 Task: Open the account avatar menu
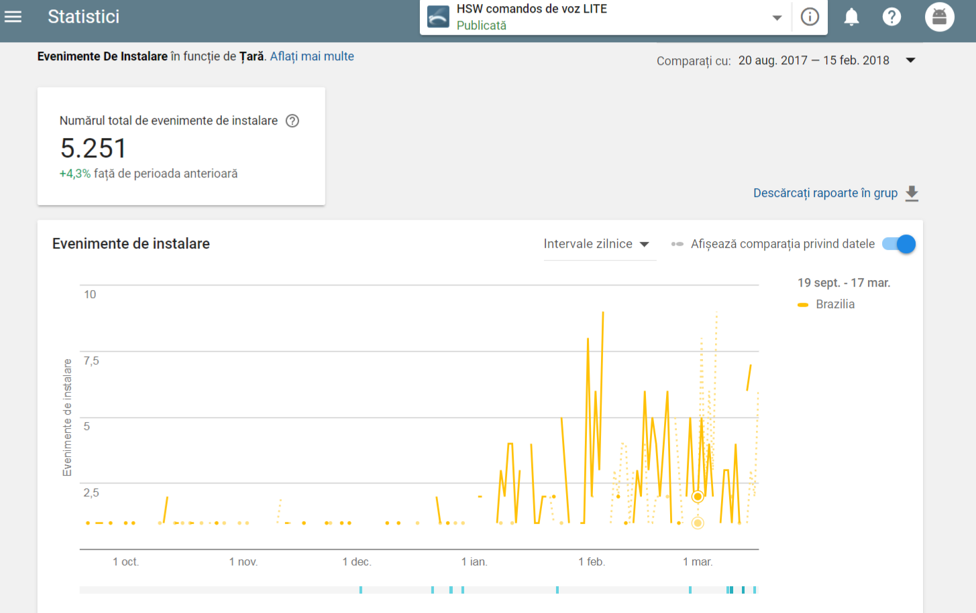pos(939,17)
